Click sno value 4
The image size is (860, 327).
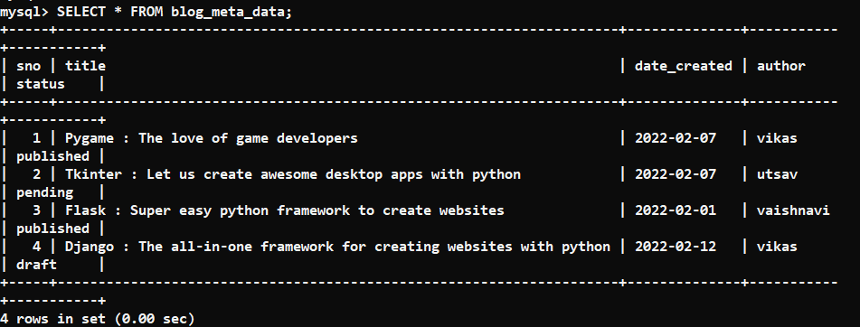coord(37,247)
